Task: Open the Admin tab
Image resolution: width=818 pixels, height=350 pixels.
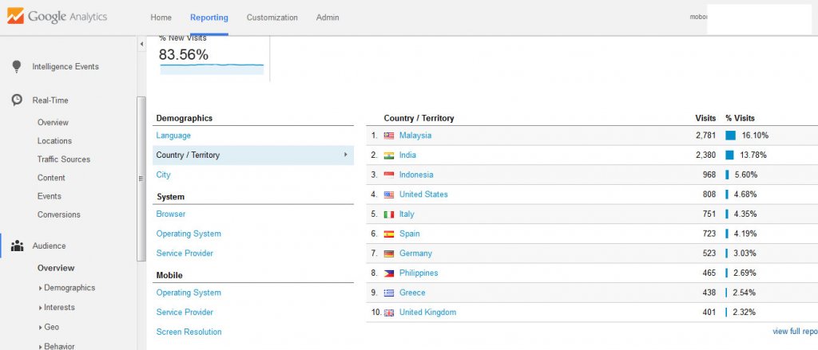Action: click(x=327, y=18)
